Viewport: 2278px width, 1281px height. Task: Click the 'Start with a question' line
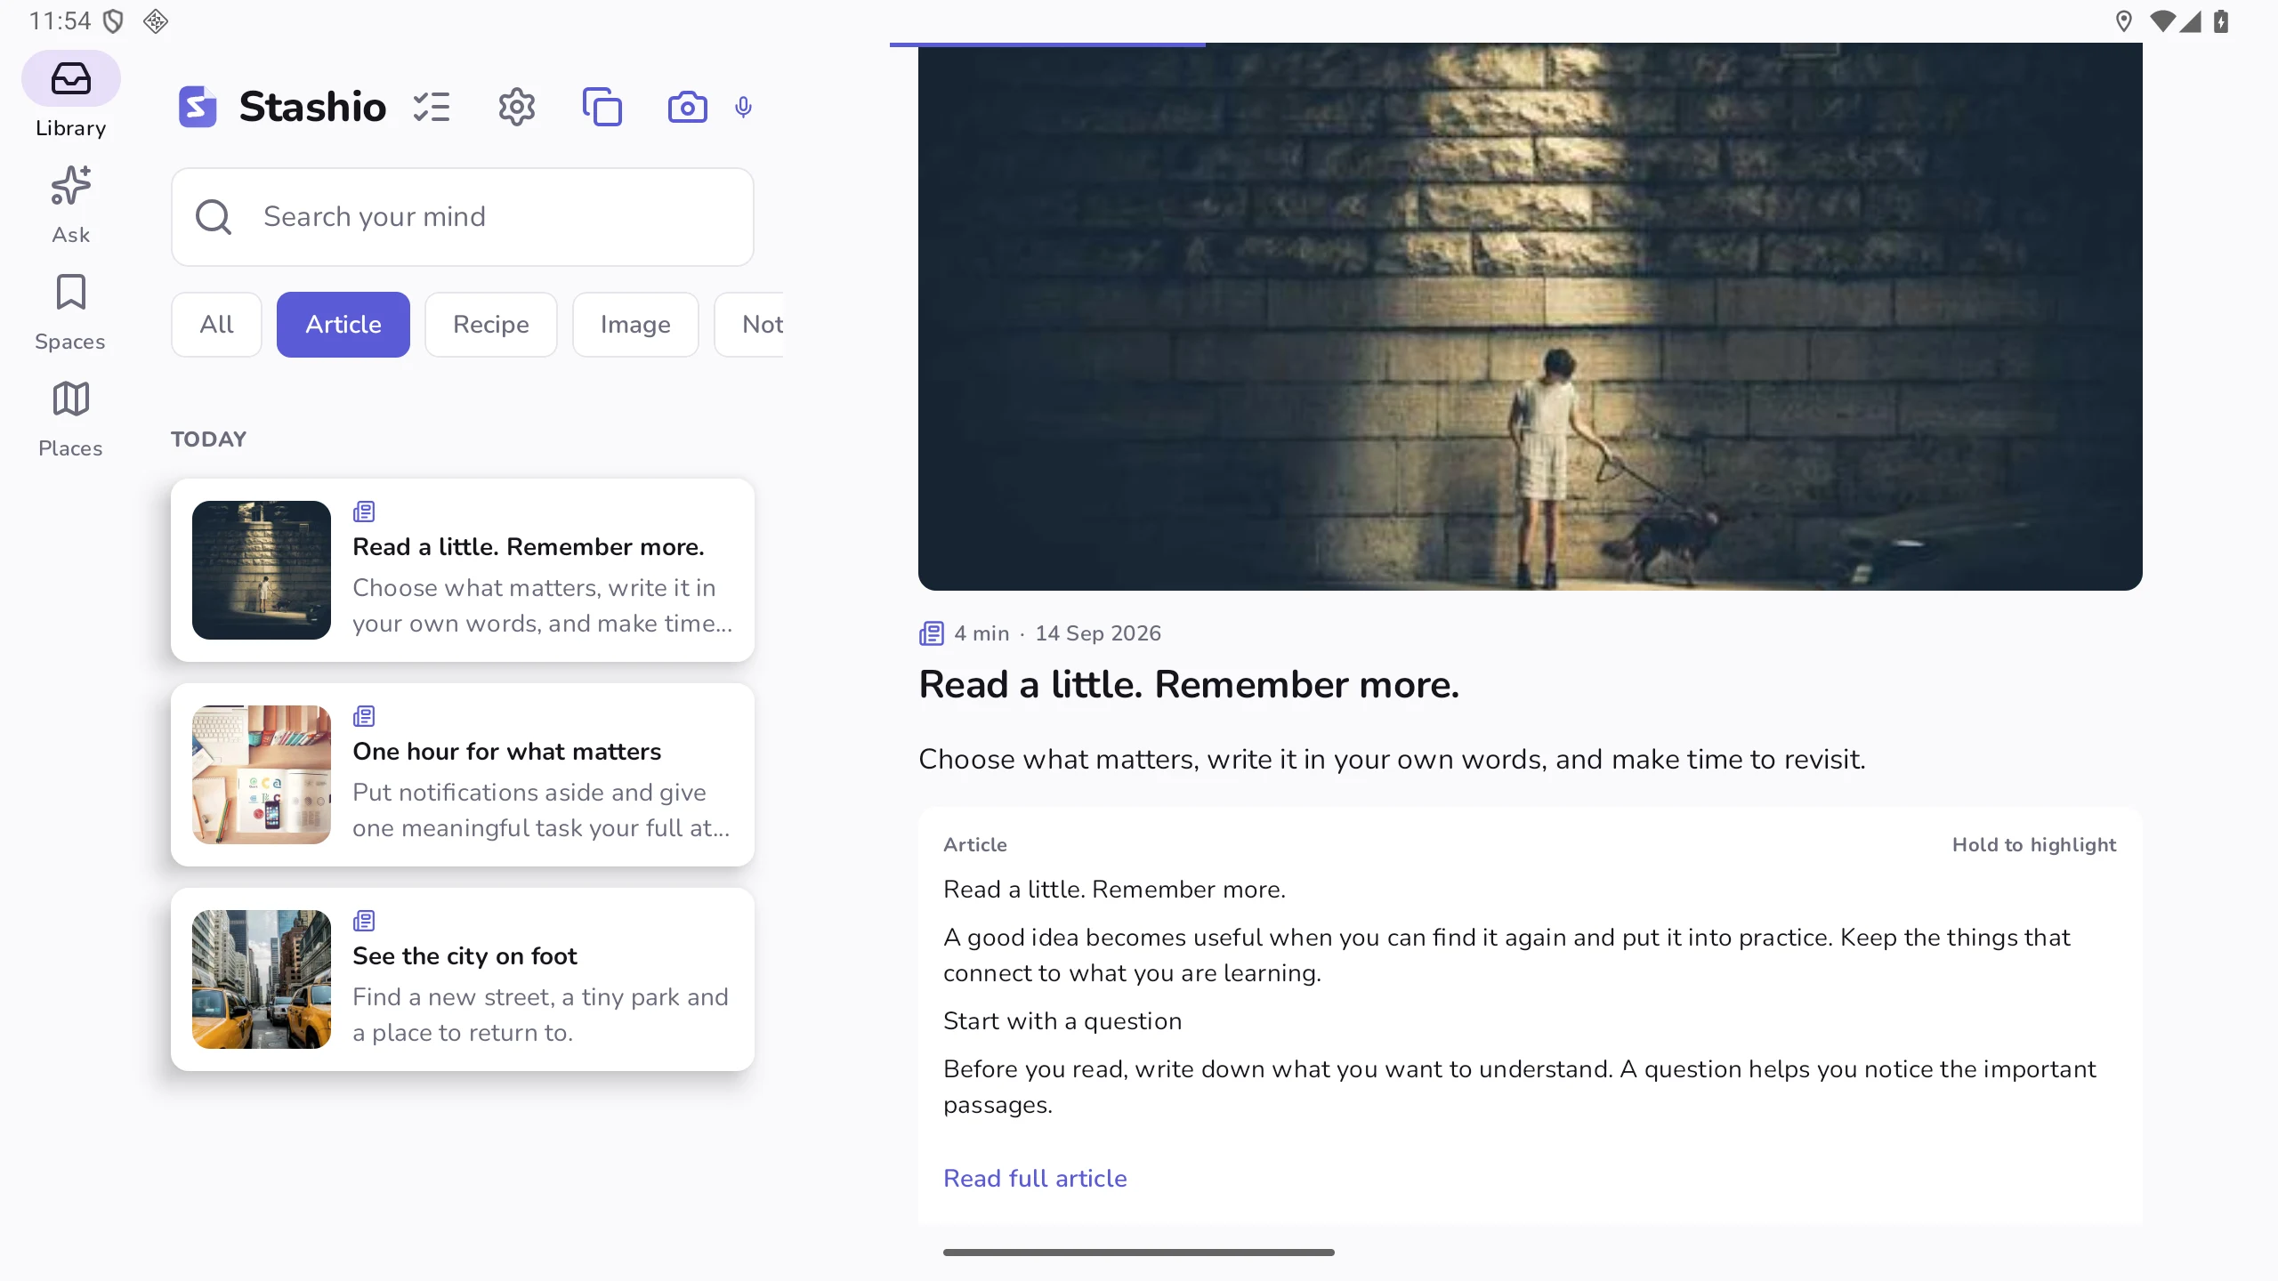pyautogui.click(x=1062, y=1021)
